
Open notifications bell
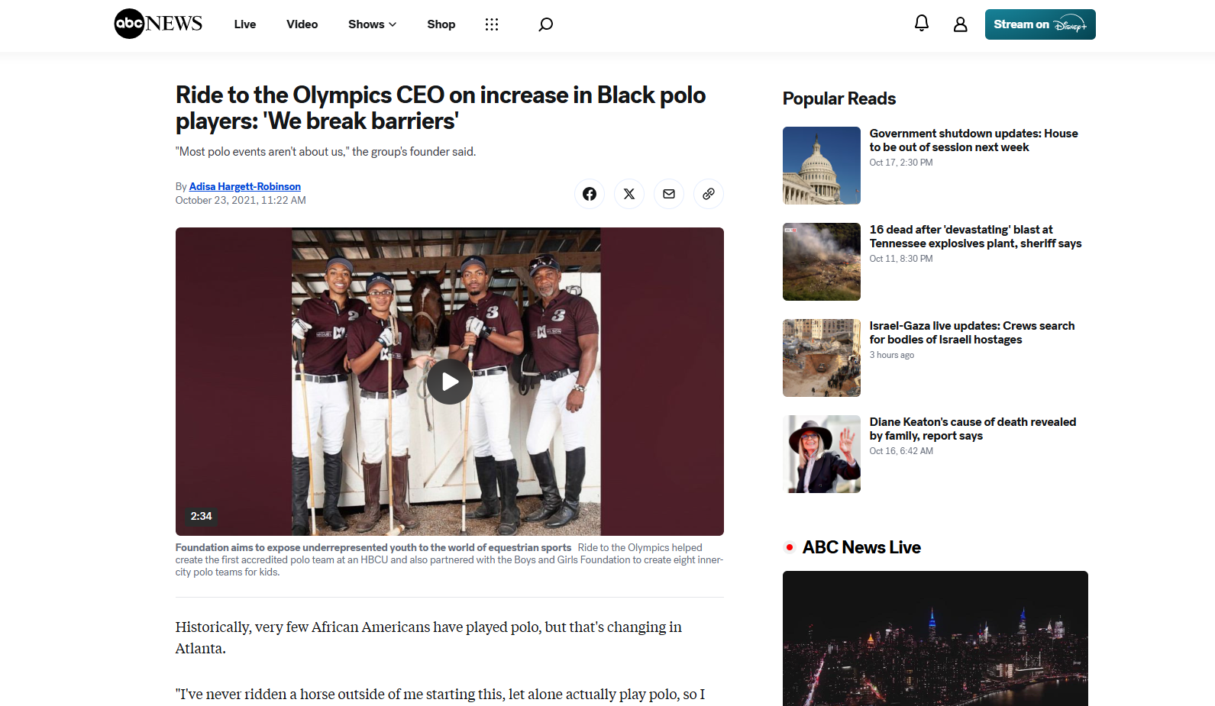pyautogui.click(x=922, y=24)
